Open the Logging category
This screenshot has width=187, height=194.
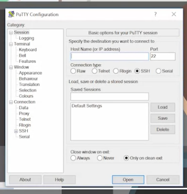pos(26,38)
